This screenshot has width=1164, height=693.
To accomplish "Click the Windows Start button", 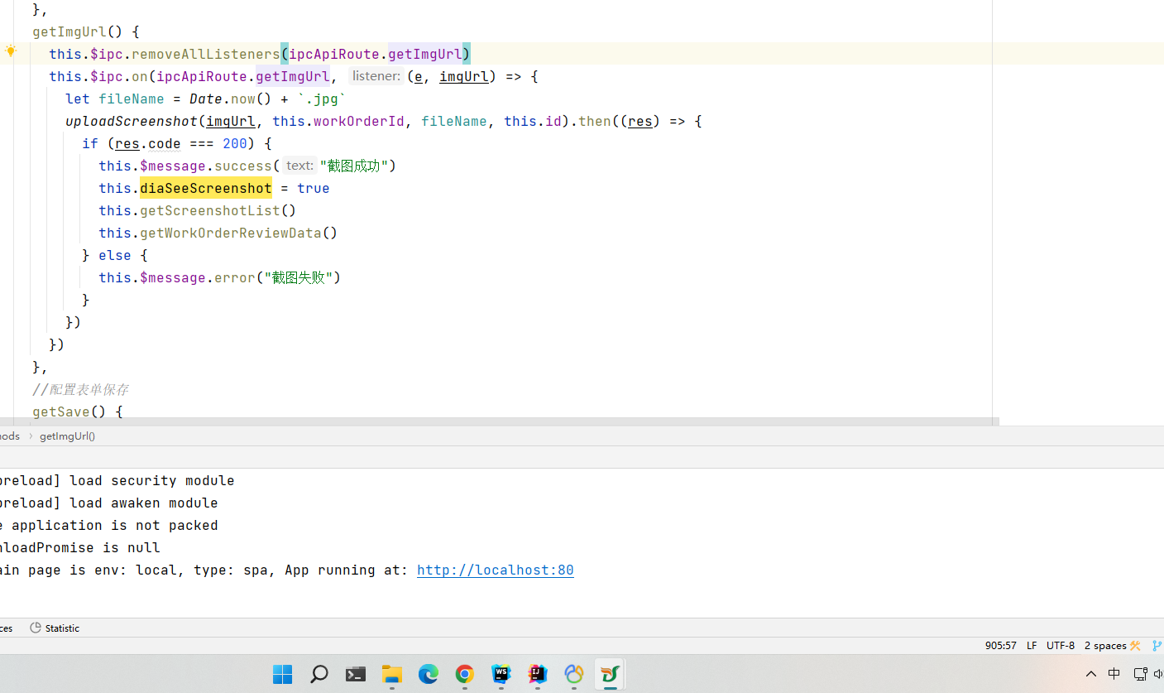I will pyautogui.click(x=283, y=674).
